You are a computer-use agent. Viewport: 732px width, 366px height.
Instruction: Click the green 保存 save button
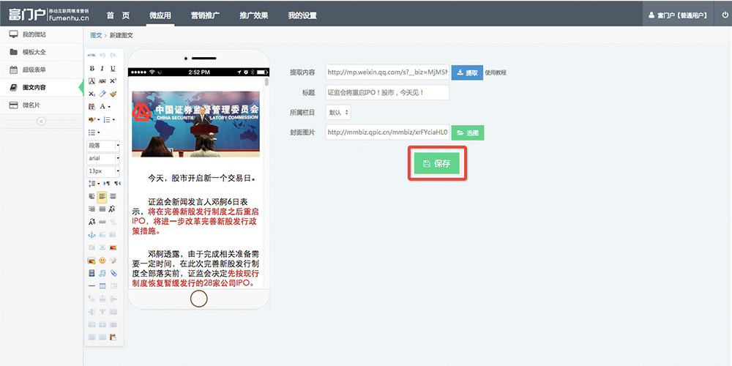coord(437,163)
